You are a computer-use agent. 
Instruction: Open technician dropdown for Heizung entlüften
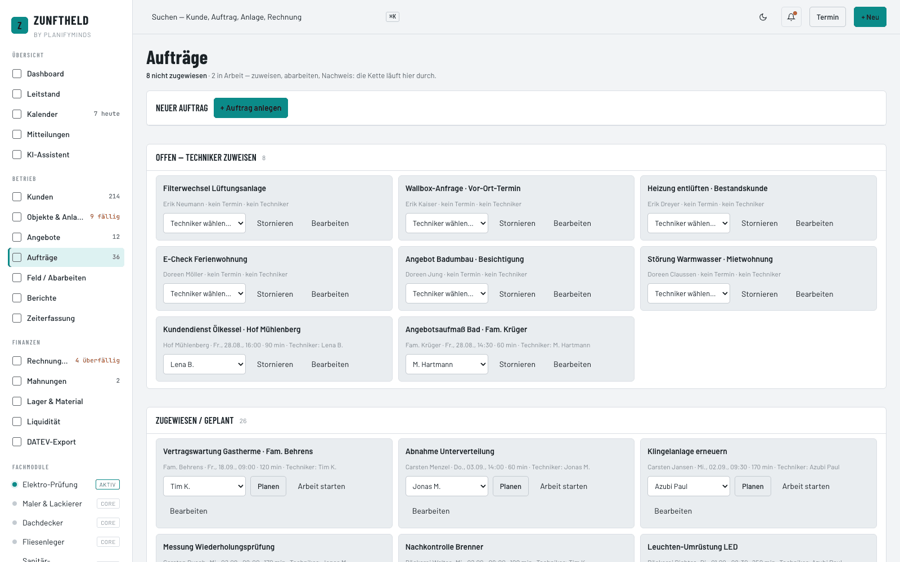click(688, 223)
